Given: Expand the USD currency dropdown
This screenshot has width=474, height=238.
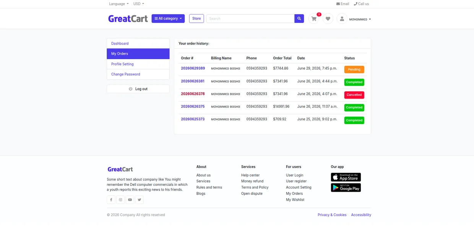Looking at the screenshot, I should click(139, 4).
